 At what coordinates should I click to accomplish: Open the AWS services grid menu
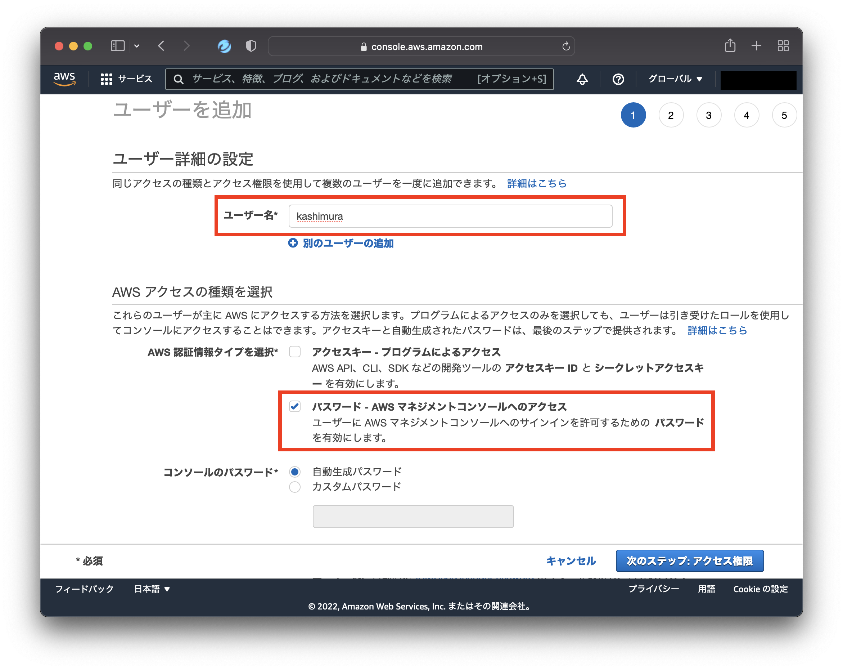coord(106,79)
